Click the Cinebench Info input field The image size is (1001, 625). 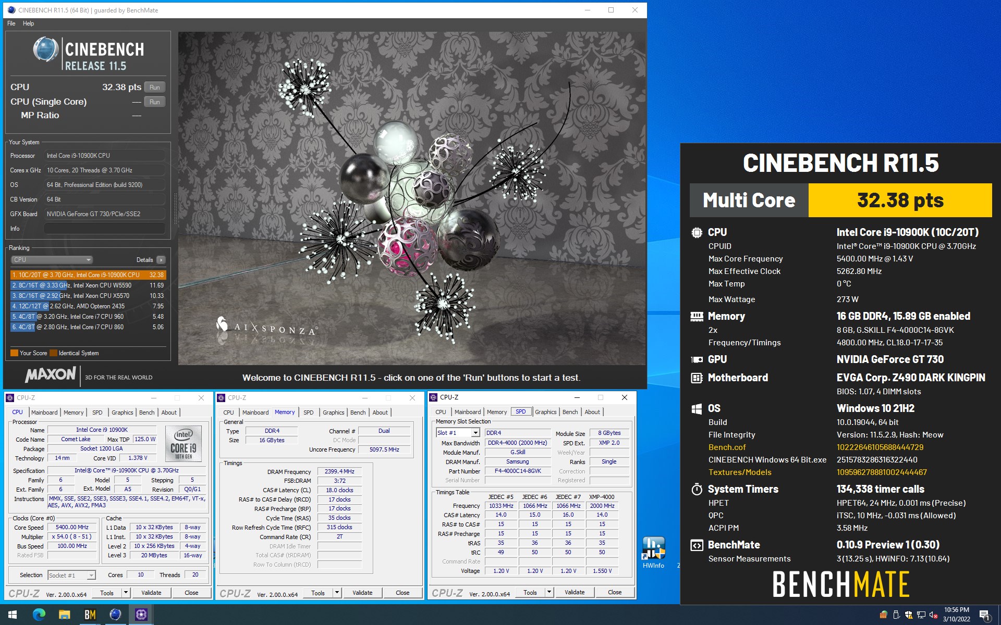click(x=105, y=229)
